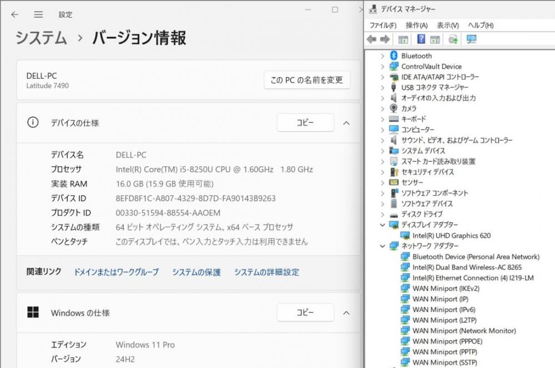Click the show/hide console tree toolbar icon
The width and height of the screenshot is (555, 368).
[x=403, y=39]
